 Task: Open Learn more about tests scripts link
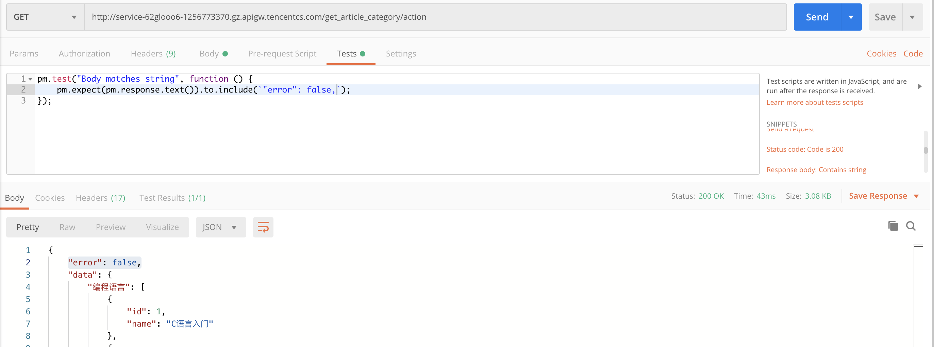tap(815, 102)
